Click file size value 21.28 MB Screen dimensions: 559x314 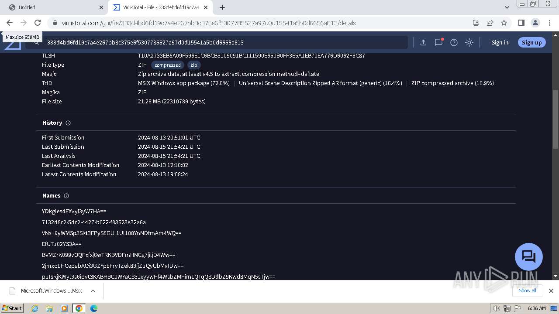[172, 101]
